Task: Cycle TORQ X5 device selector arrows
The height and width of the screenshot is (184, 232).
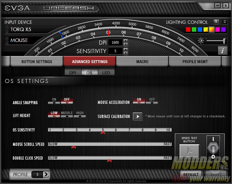Action: pyautogui.click(x=7, y=30)
